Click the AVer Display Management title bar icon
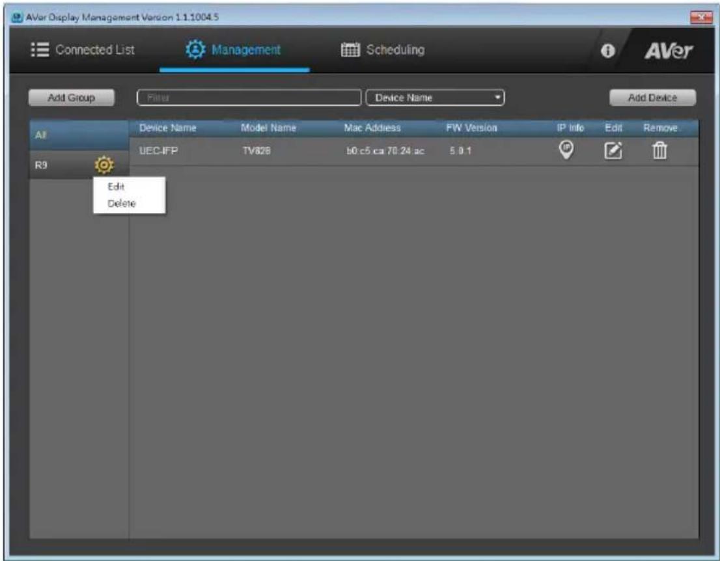The width and height of the screenshot is (720, 561). click(17, 18)
